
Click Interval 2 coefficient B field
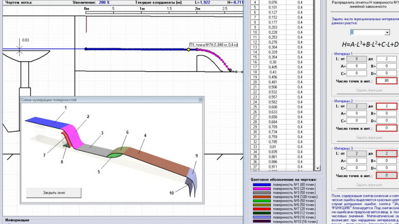[x=386, y=113]
